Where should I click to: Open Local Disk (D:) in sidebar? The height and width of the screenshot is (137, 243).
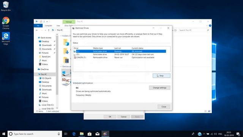pyautogui.click(x=46, y=108)
